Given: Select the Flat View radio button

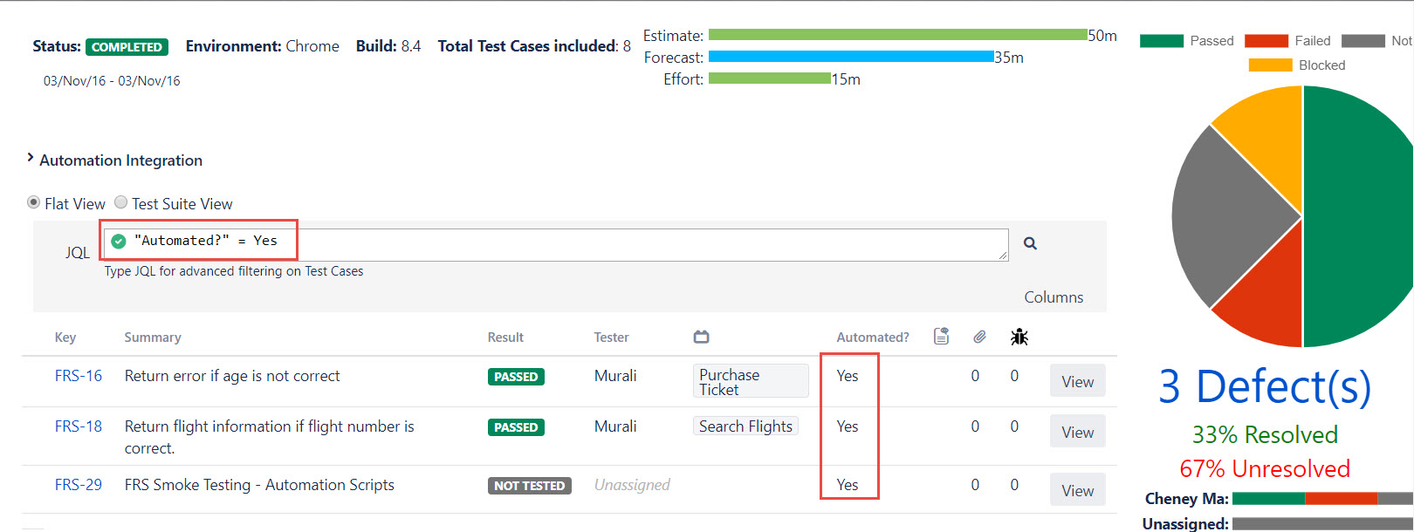Looking at the screenshot, I should pos(34,202).
